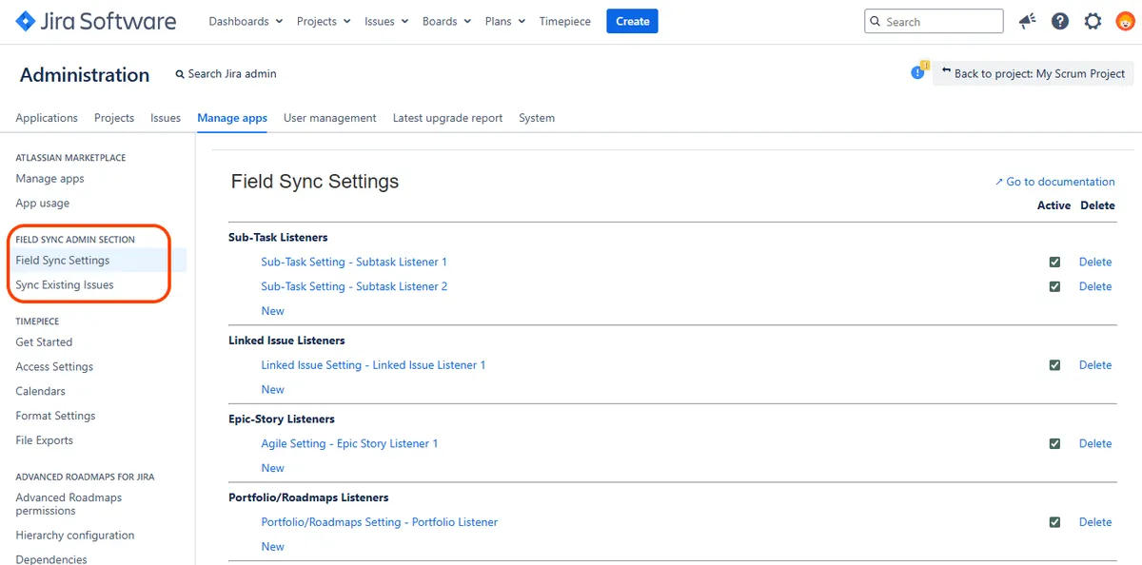Delete Linked Issue Listener 1

[x=1095, y=365]
